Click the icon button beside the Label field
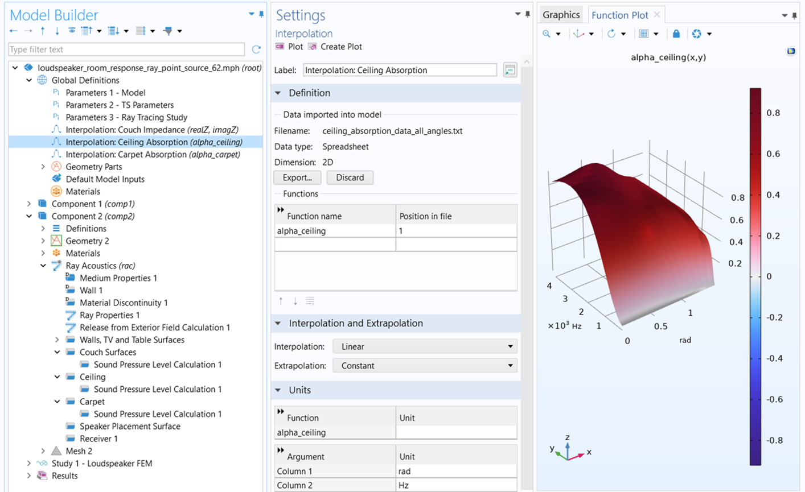 pos(510,70)
